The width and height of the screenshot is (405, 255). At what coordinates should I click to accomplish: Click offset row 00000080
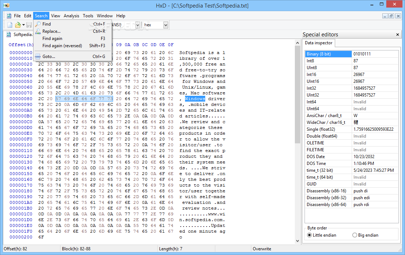tap(21, 99)
